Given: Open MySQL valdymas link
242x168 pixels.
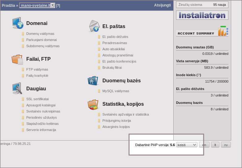Looking at the screenshot, I should pos(115,91).
